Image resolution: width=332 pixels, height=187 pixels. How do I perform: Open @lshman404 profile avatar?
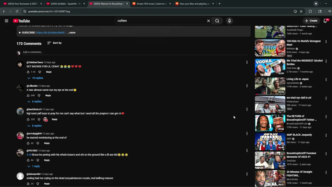coord(20,176)
